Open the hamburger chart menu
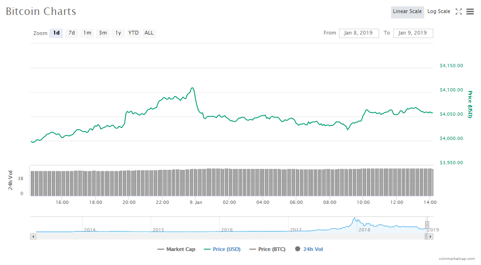The width and height of the screenshot is (481, 265). pyautogui.click(x=470, y=12)
